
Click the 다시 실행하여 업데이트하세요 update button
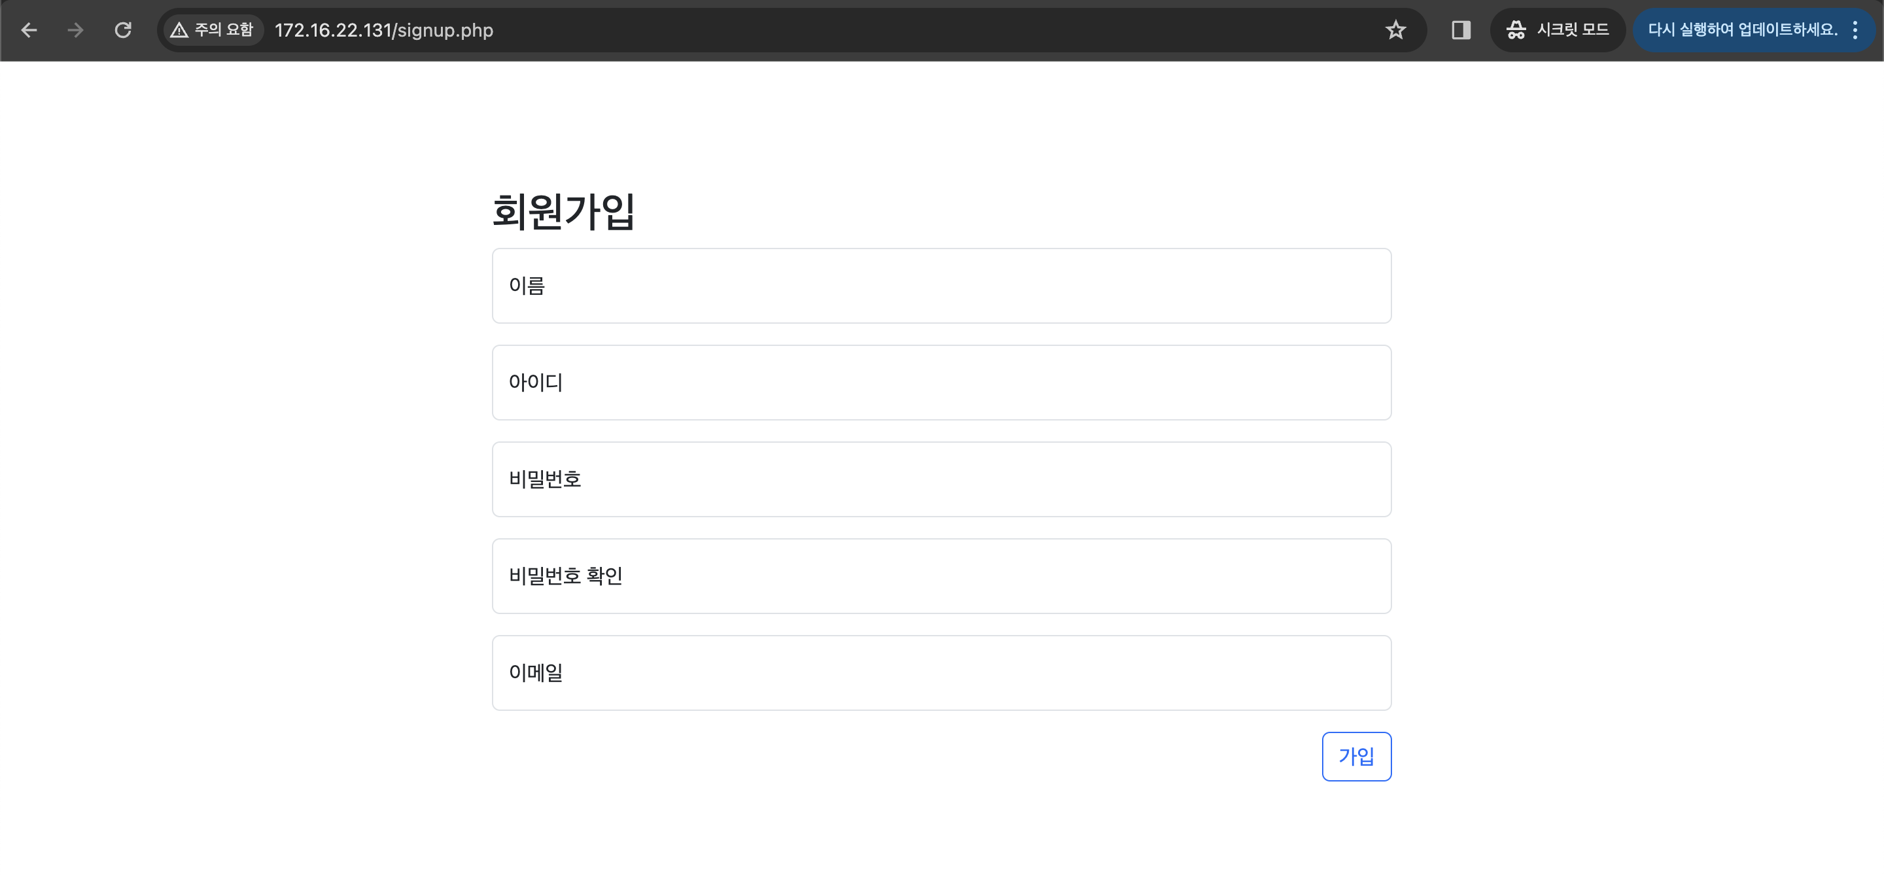(x=1742, y=30)
